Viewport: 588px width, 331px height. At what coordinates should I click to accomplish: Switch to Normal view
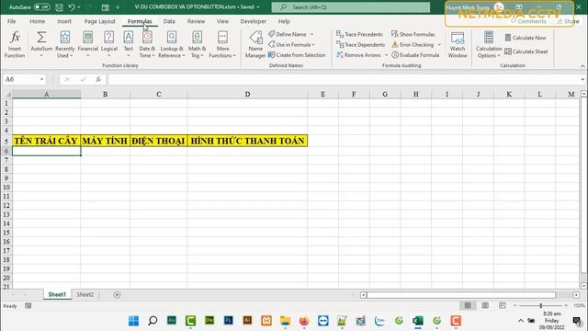click(x=468, y=305)
